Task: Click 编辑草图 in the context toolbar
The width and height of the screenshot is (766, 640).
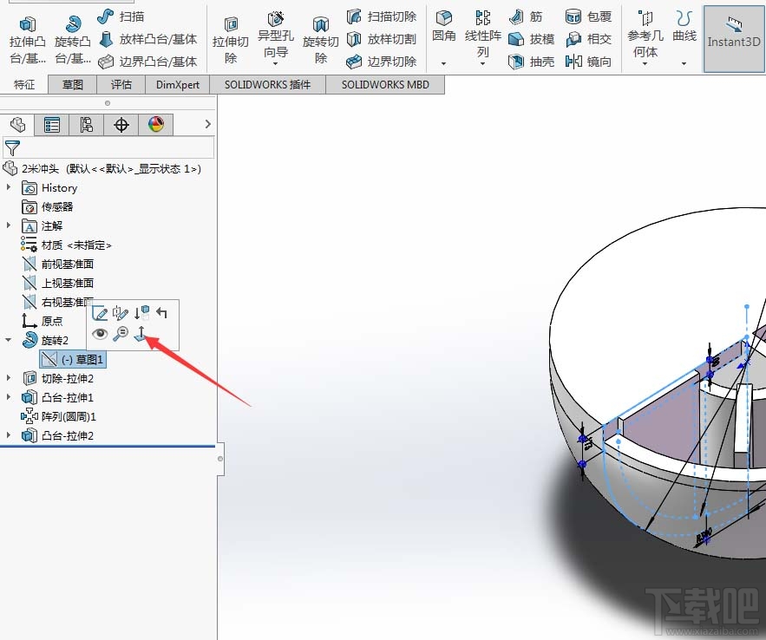Action: [x=100, y=313]
